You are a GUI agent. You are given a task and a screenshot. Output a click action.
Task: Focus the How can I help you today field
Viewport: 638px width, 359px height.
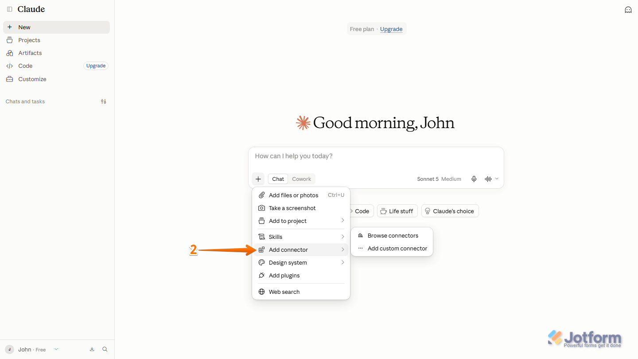(x=376, y=156)
